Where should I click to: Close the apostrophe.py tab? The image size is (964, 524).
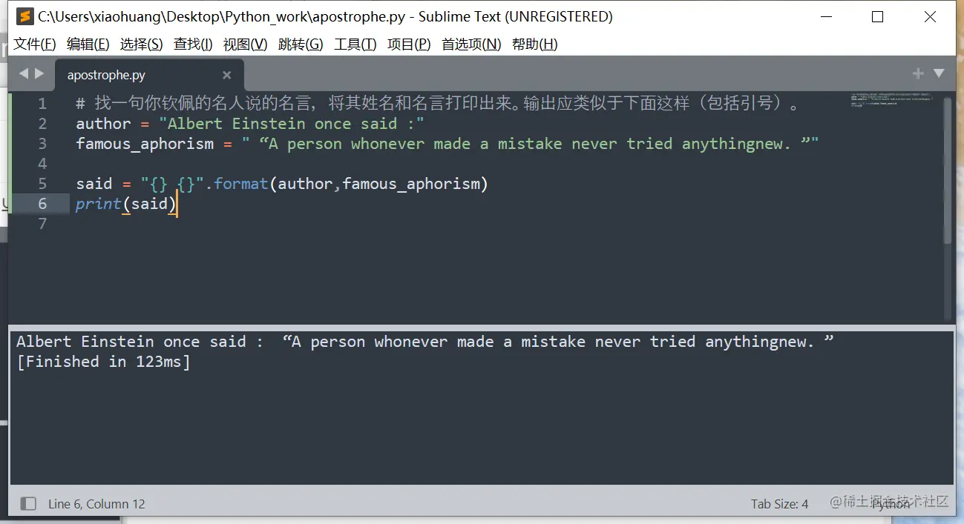coord(227,75)
